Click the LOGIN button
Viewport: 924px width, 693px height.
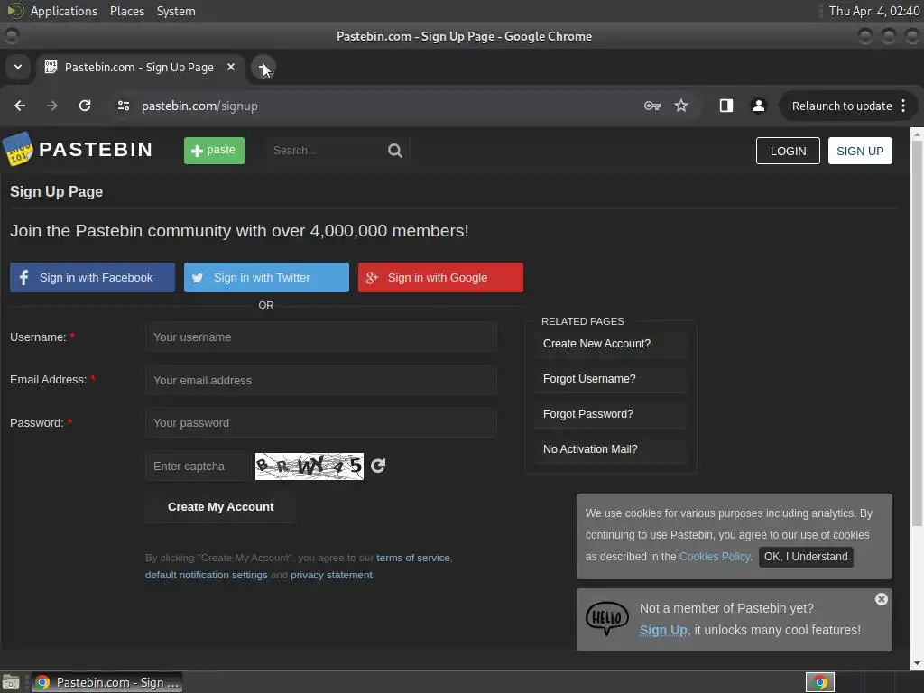788,151
